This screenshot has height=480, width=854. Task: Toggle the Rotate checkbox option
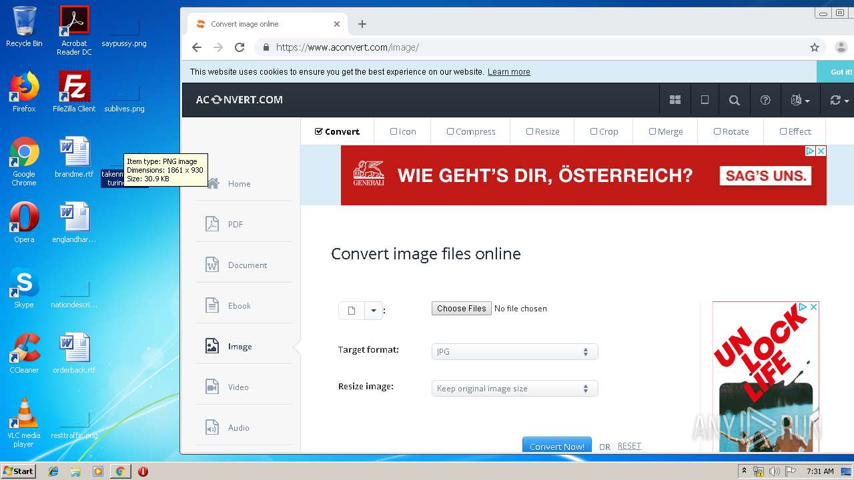(x=731, y=131)
